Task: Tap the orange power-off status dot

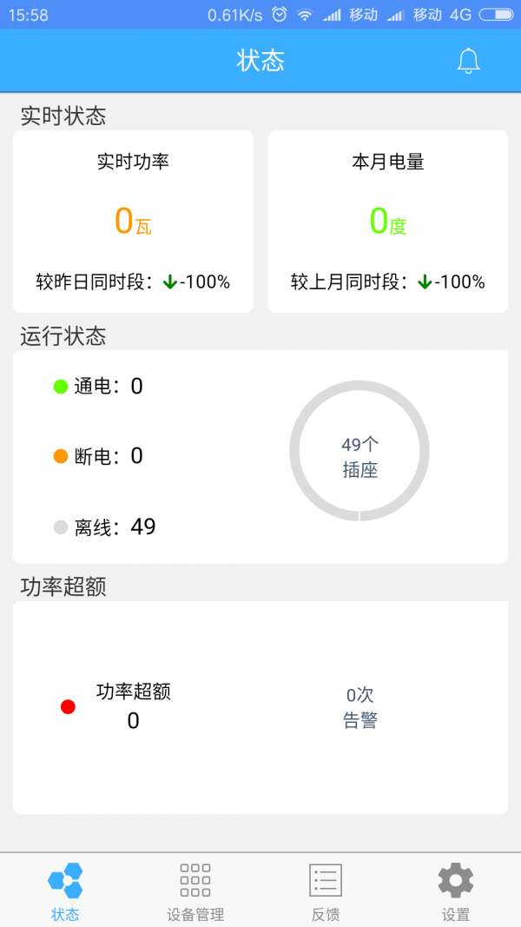Action: 61,456
